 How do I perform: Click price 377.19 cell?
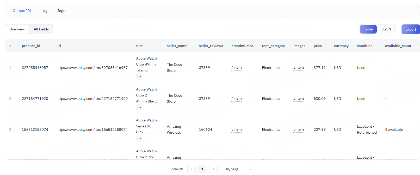click(320, 68)
